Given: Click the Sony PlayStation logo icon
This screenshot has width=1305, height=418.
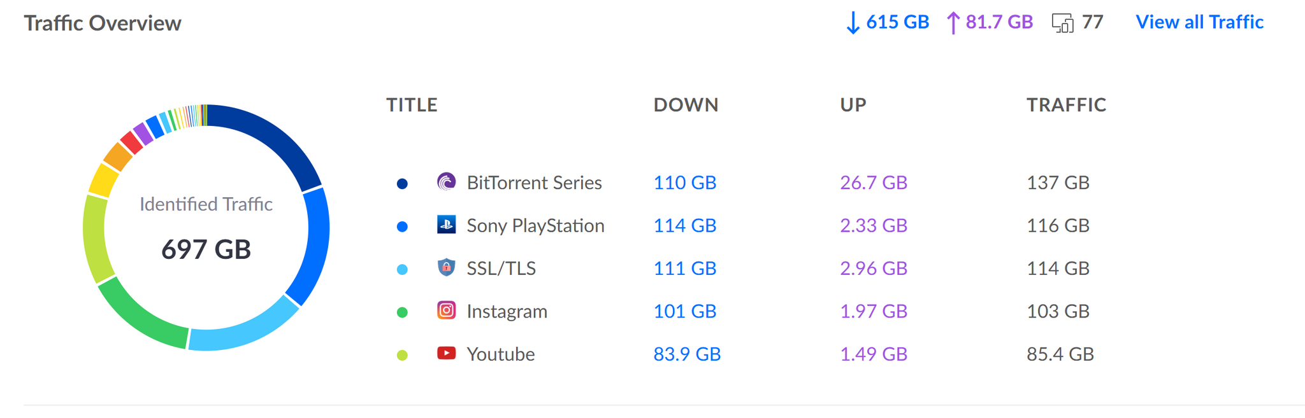Looking at the screenshot, I should pyautogui.click(x=446, y=225).
